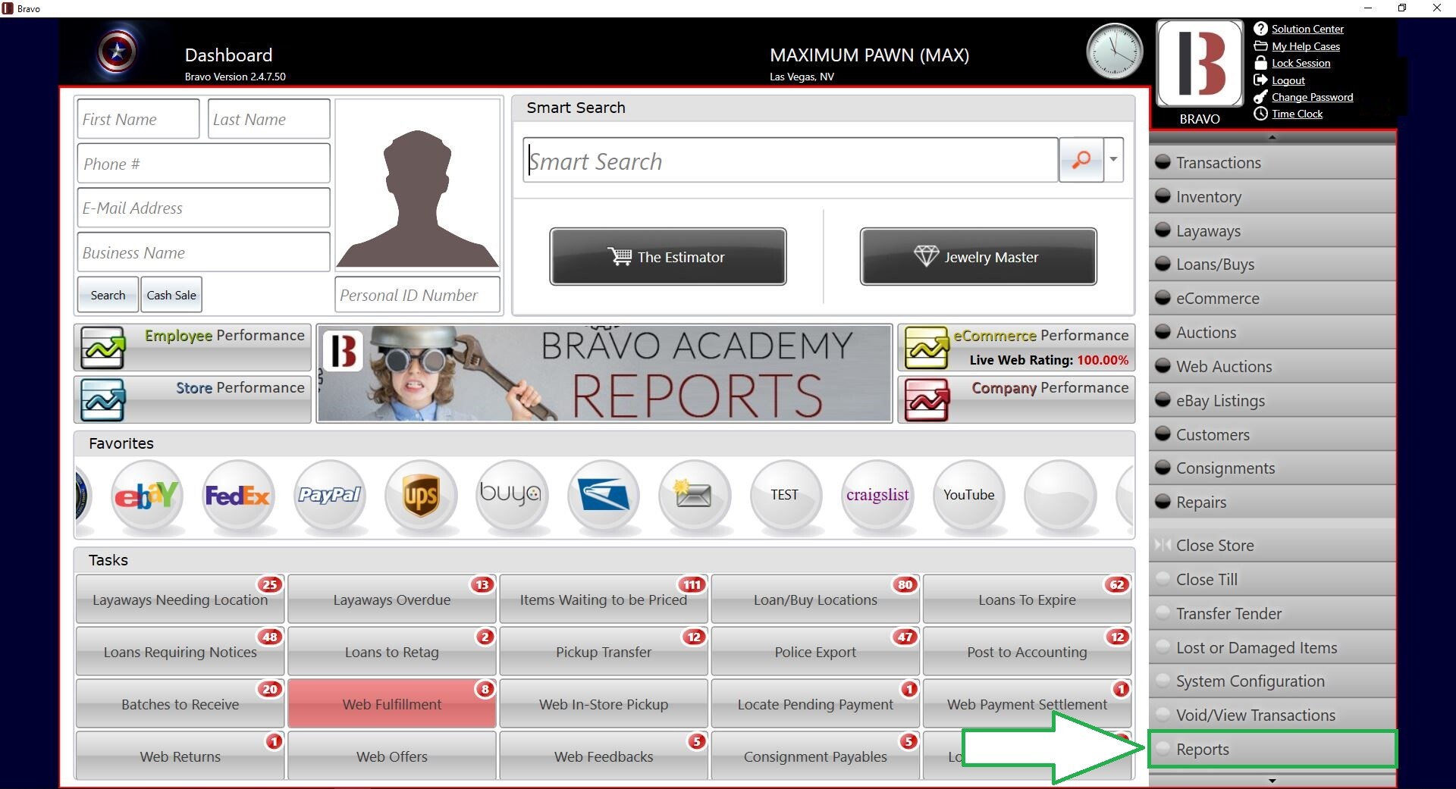Open the Layaways menu
Viewport: 1456px width, 789px height.
1272,230
